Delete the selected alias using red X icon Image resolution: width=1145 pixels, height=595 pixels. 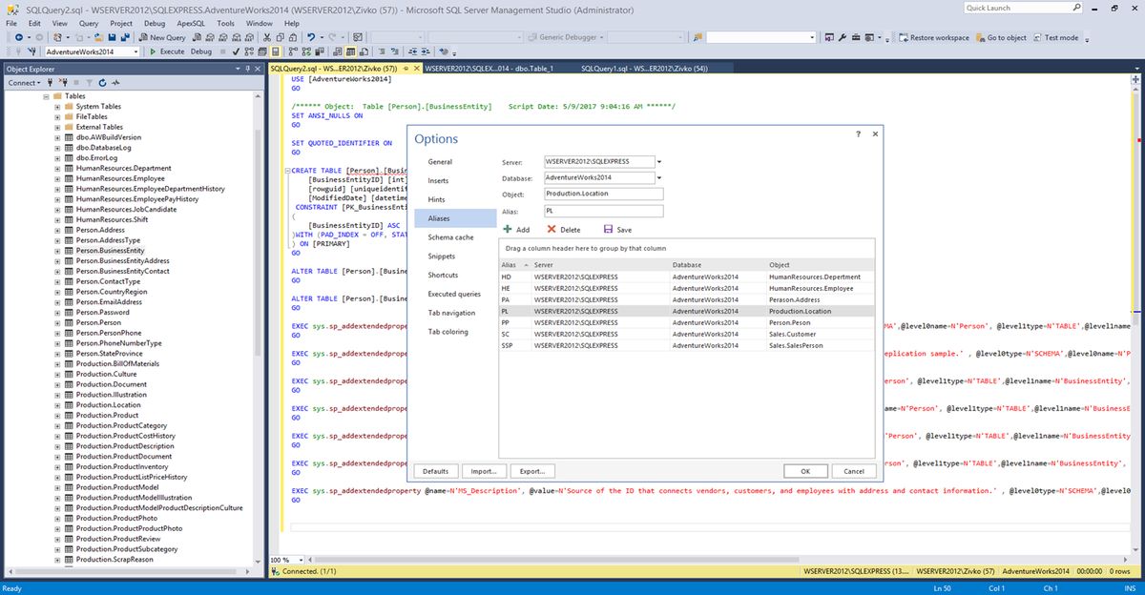tap(552, 229)
